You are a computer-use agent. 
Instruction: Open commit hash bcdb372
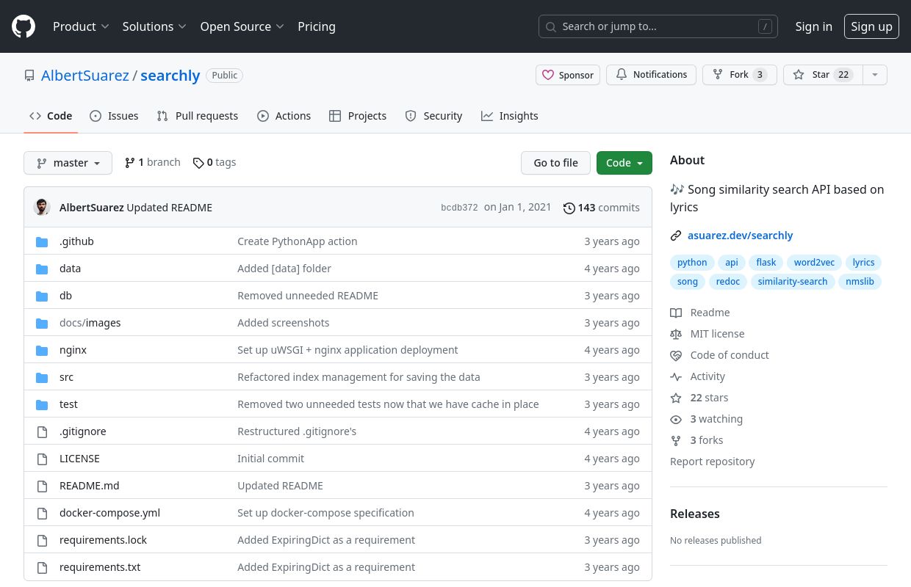point(459,208)
